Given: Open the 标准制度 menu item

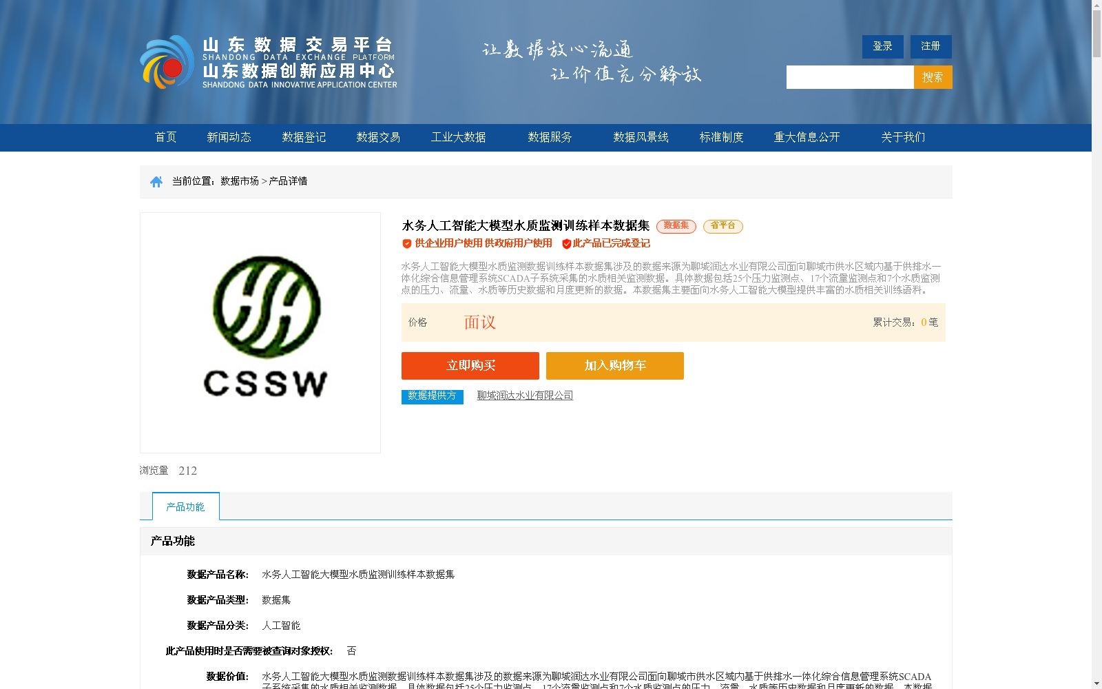Looking at the screenshot, I should [x=722, y=137].
